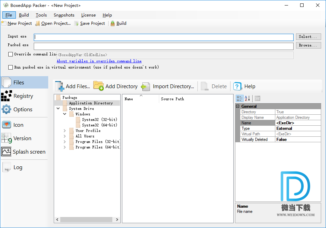326x228 pixels.
Task: Select Virtually Deleted value False
Action: [298, 139]
